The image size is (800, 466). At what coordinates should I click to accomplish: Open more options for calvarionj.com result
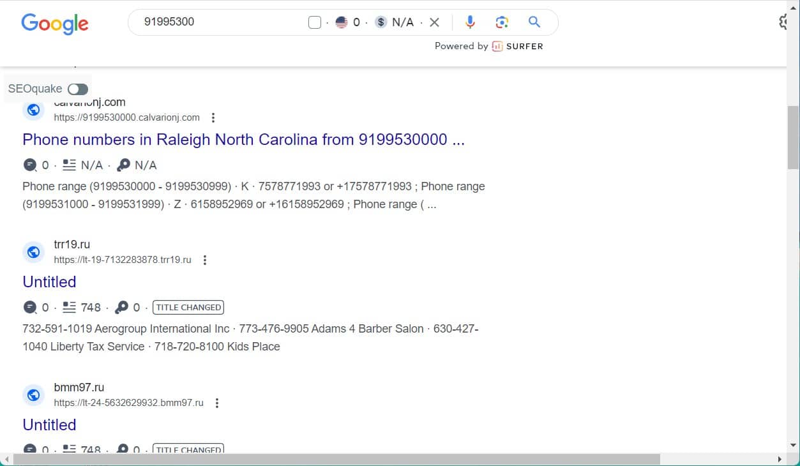pos(213,117)
